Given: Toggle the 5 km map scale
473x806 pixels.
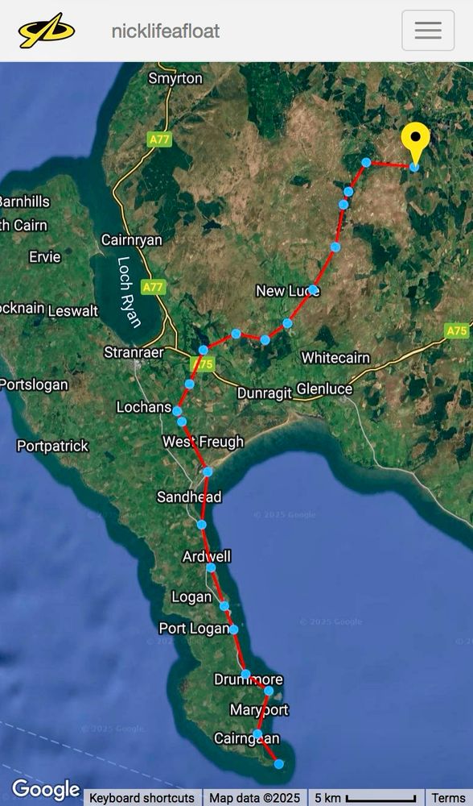Looking at the screenshot, I should tap(365, 798).
